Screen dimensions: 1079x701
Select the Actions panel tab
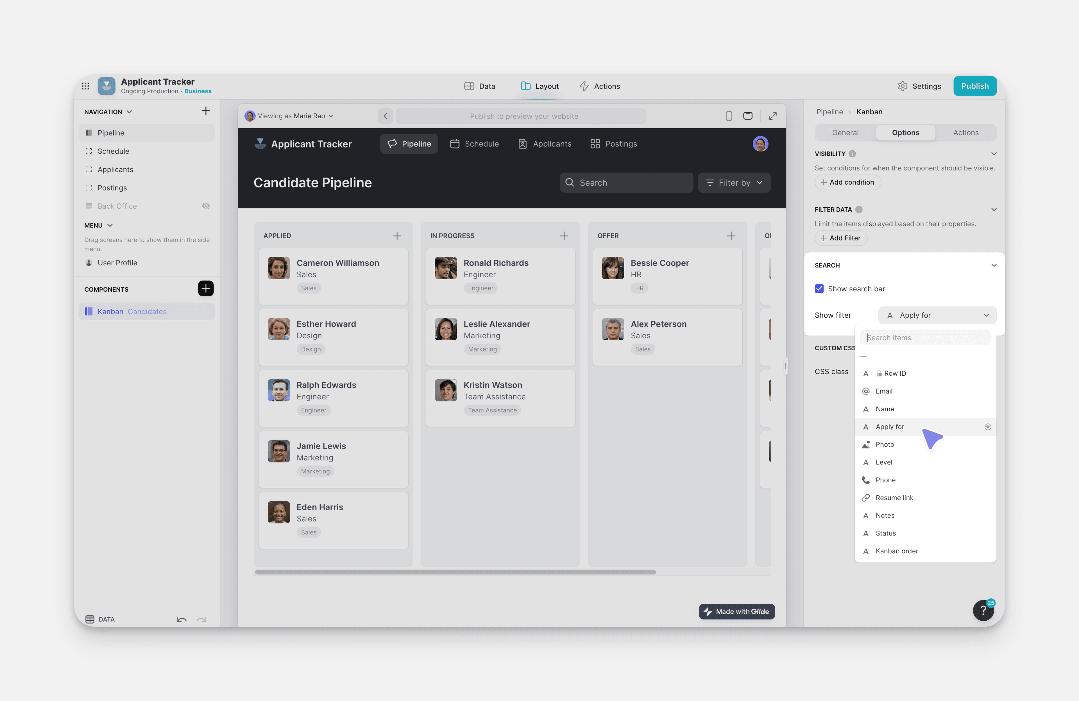pos(966,132)
